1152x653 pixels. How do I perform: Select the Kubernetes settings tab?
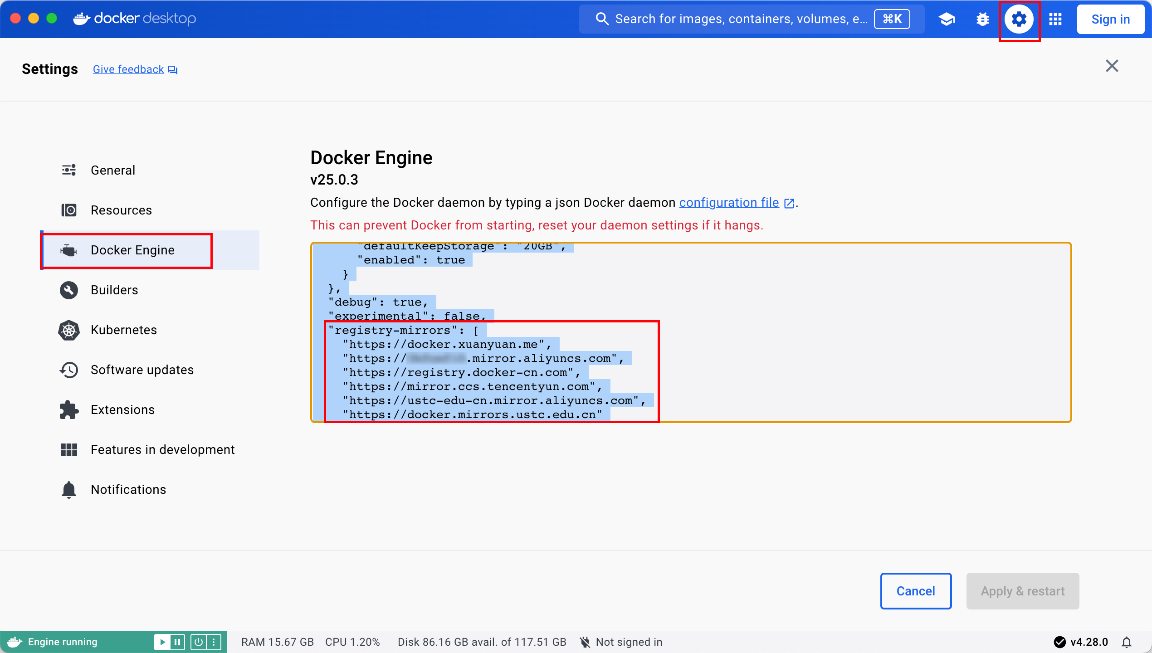click(150, 330)
